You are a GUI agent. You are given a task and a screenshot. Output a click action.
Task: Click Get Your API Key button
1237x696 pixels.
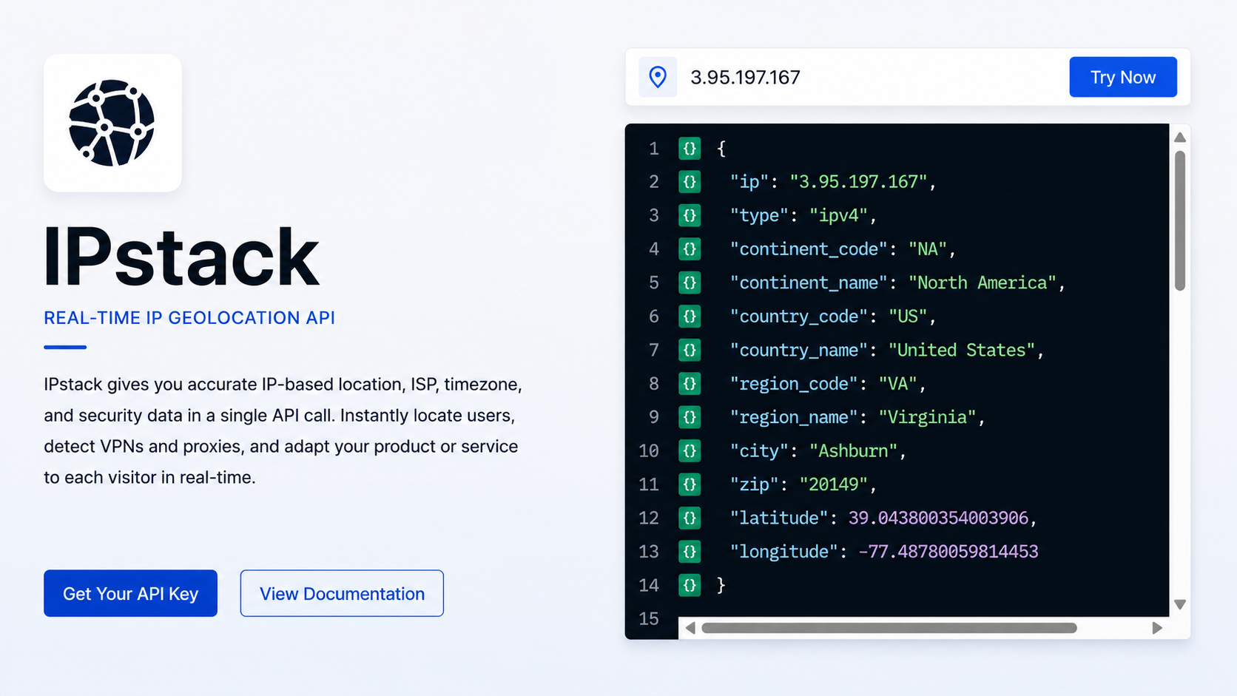pos(130,593)
